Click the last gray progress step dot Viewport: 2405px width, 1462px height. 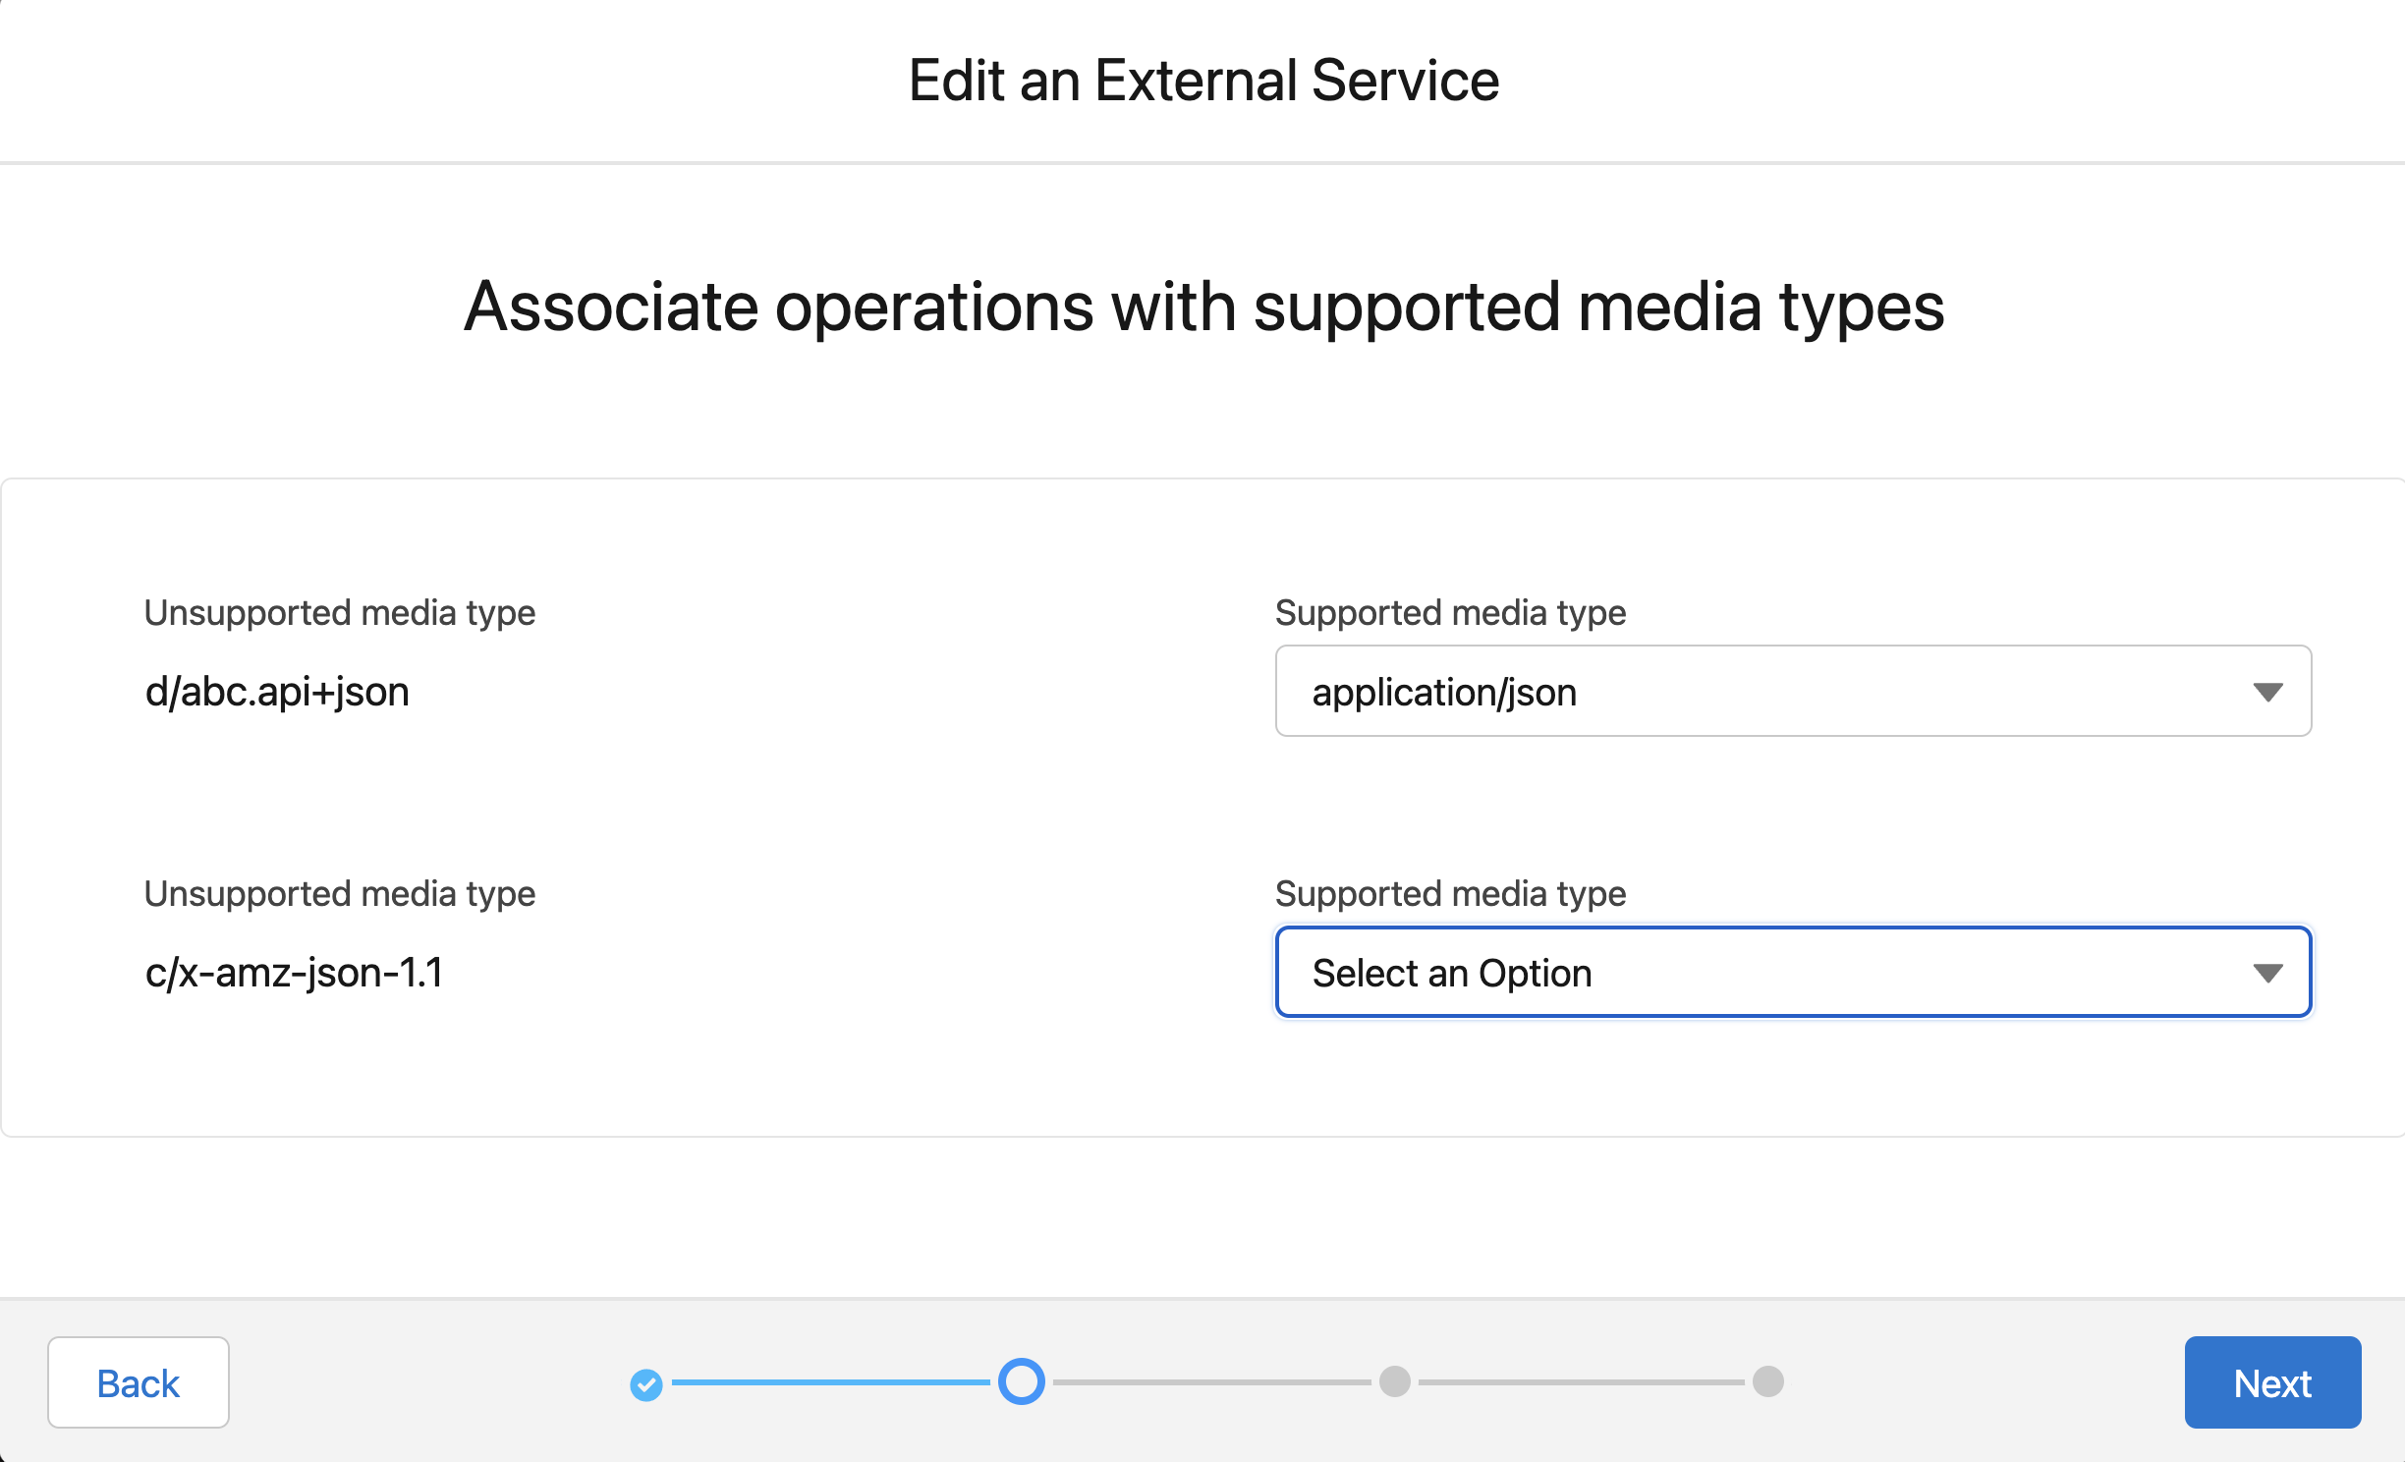[x=1767, y=1381]
